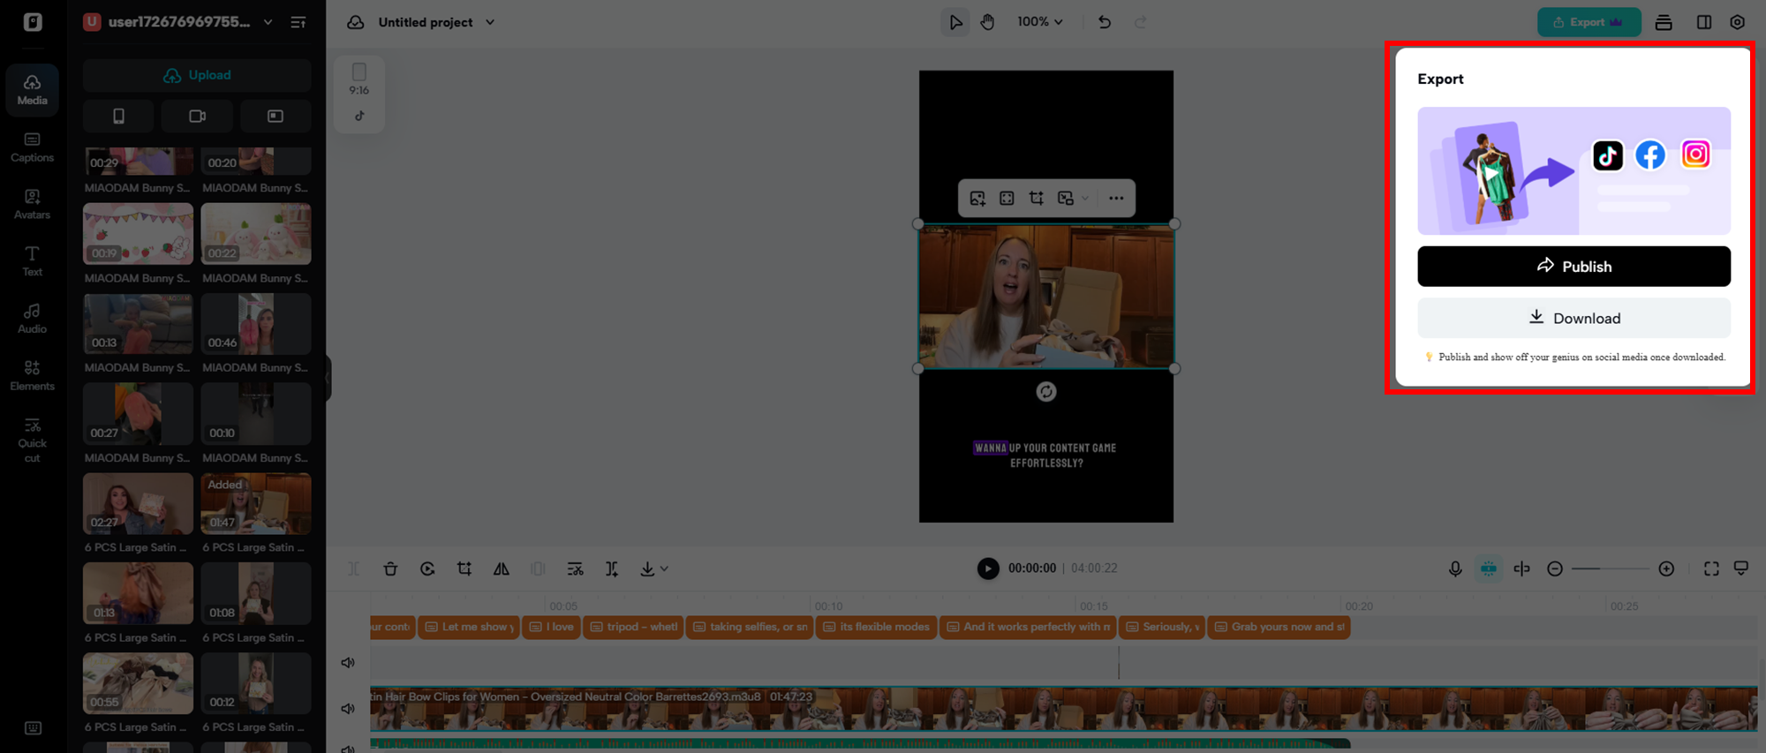This screenshot has height=753, width=1766.
Task: Select the 'Added' 01:47 media thumbnail
Action: point(256,504)
